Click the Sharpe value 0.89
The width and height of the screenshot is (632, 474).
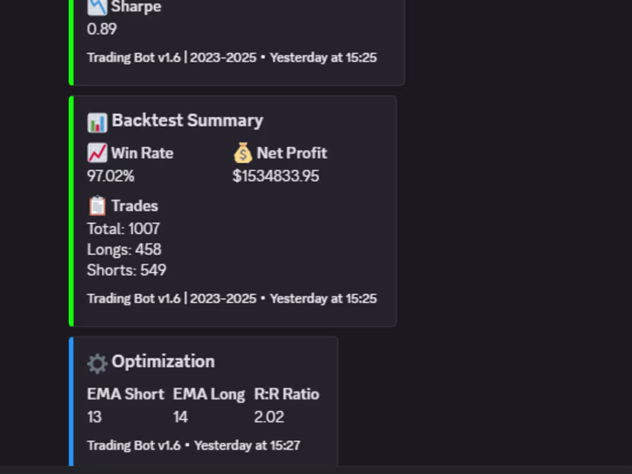click(102, 29)
